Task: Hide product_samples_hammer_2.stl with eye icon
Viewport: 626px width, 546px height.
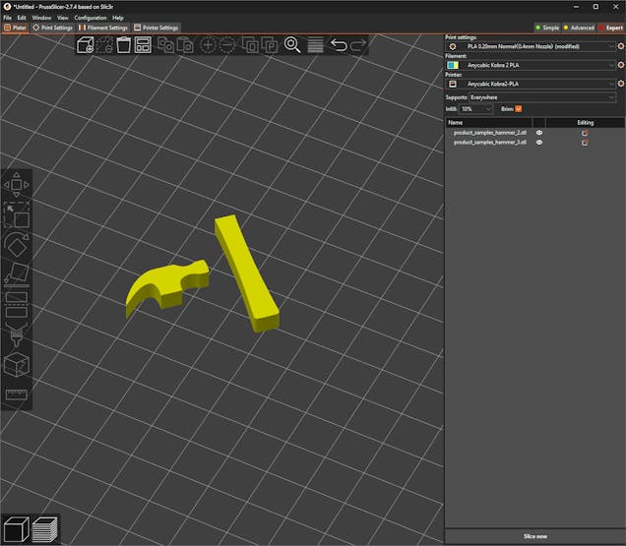Action: click(538, 132)
